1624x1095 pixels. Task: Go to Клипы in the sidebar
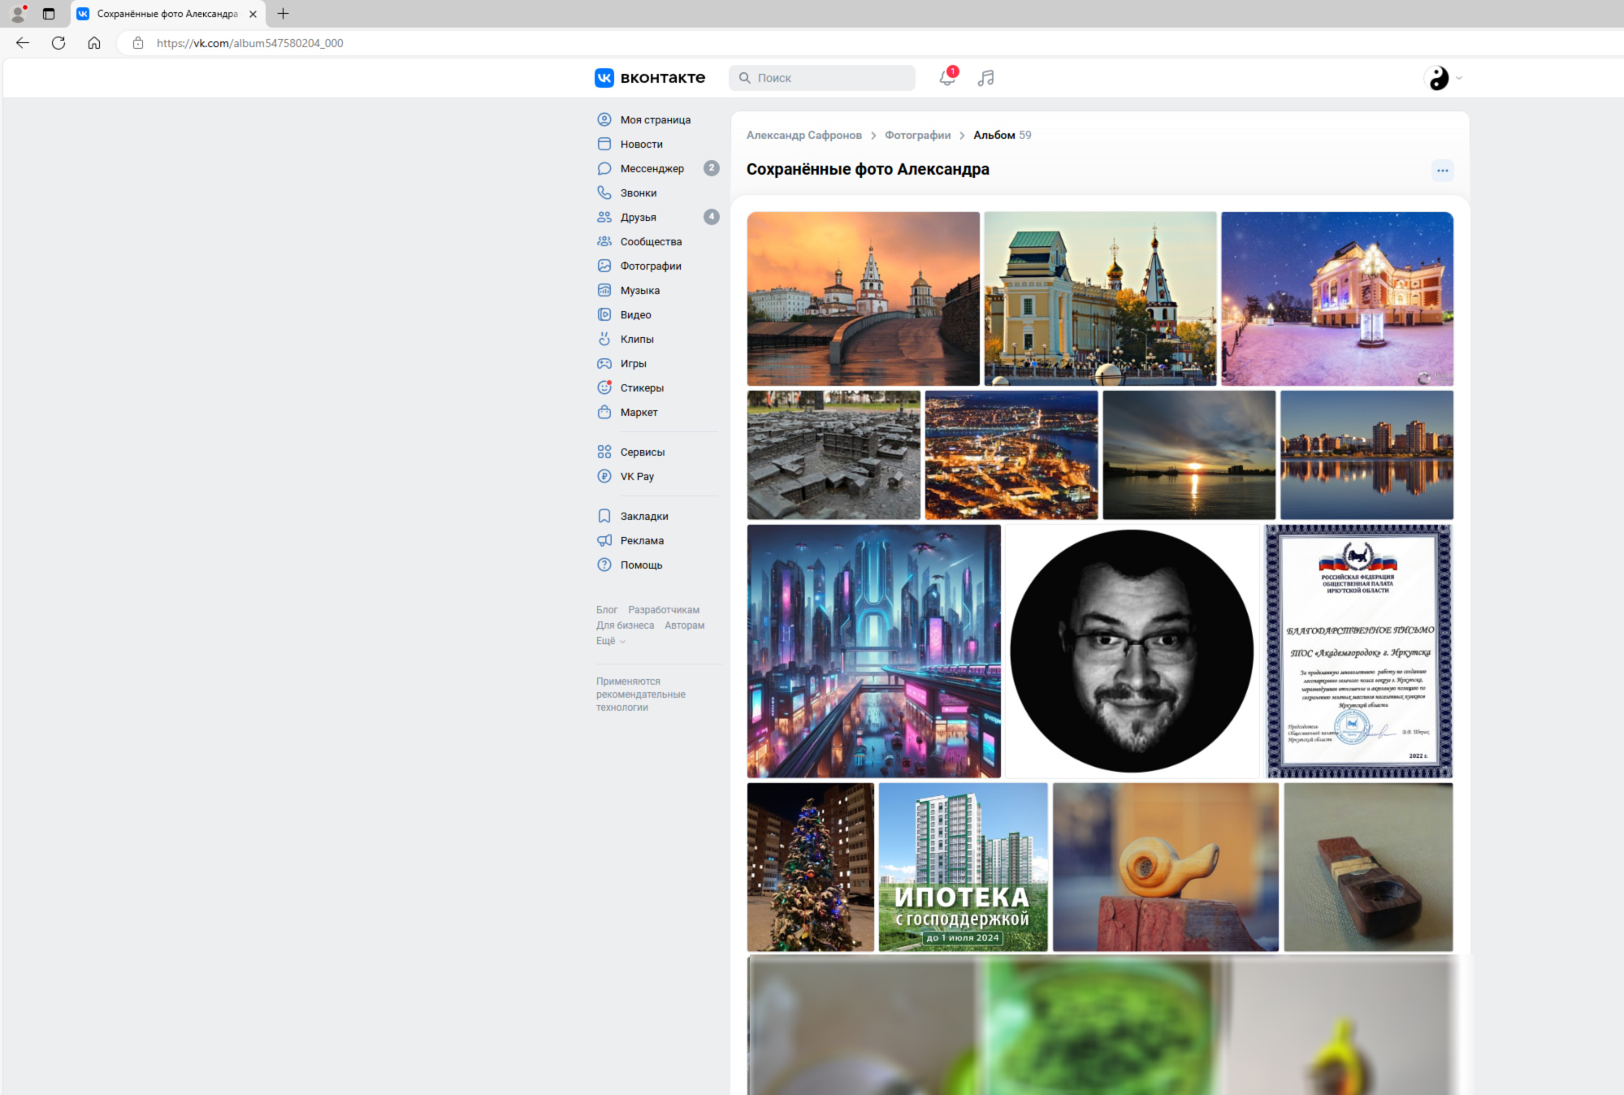[x=636, y=339]
